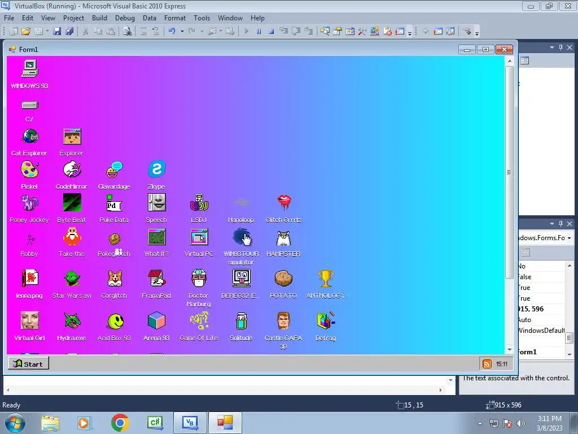Viewport: 578px width, 434px height.
Task: Click the Windows 93 Start button
Action: tap(28, 364)
